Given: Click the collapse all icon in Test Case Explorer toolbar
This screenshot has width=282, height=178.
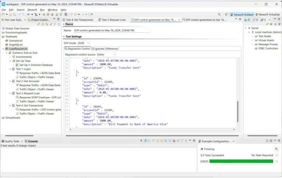Looking at the screenshot, I should pyautogui.click(x=43, y=24).
